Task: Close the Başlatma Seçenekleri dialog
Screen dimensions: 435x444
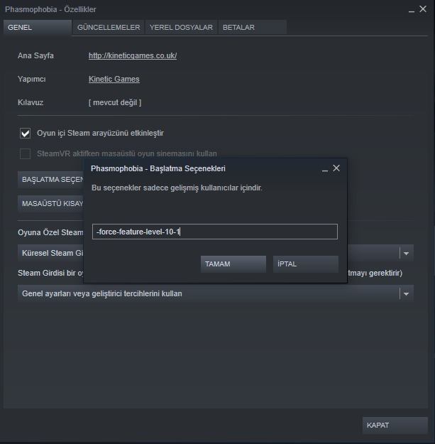Action: (336, 168)
